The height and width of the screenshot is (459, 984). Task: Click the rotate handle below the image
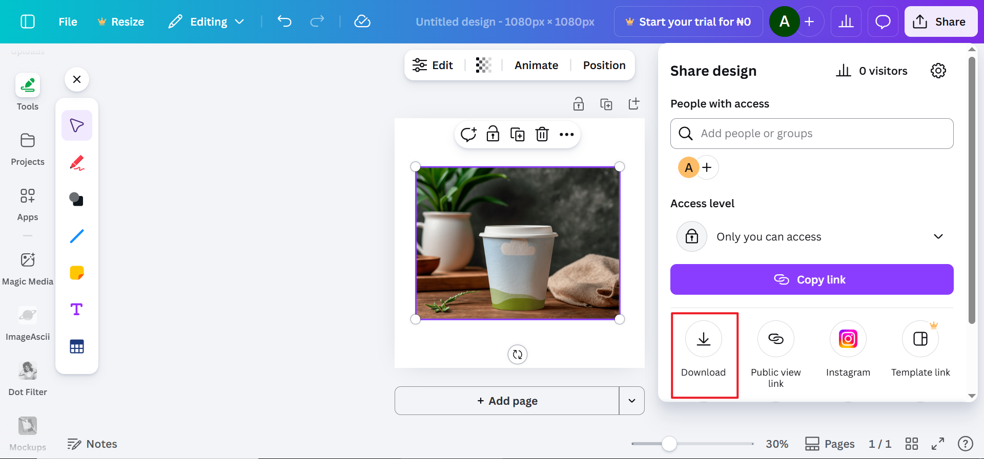coord(518,354)
